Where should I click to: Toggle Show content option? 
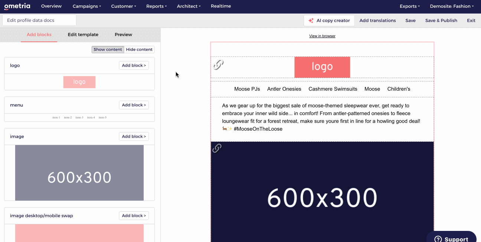[x=108, y=50]
